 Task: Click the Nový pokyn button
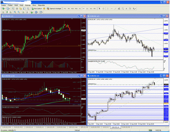[x=37, y=8]
